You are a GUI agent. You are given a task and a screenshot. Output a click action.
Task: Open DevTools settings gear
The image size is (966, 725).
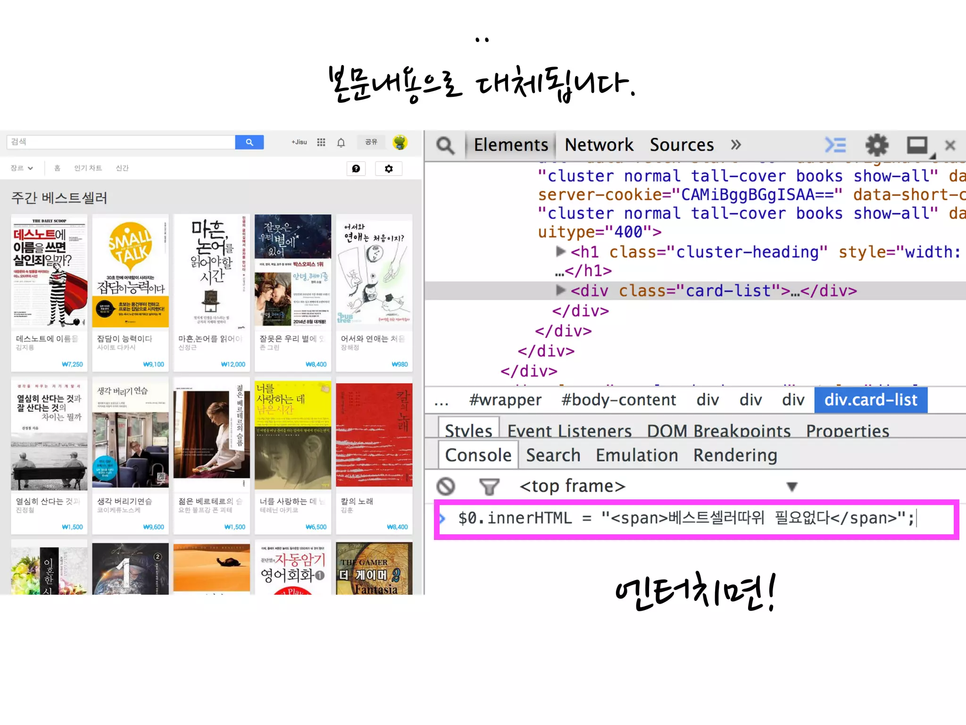876,145
